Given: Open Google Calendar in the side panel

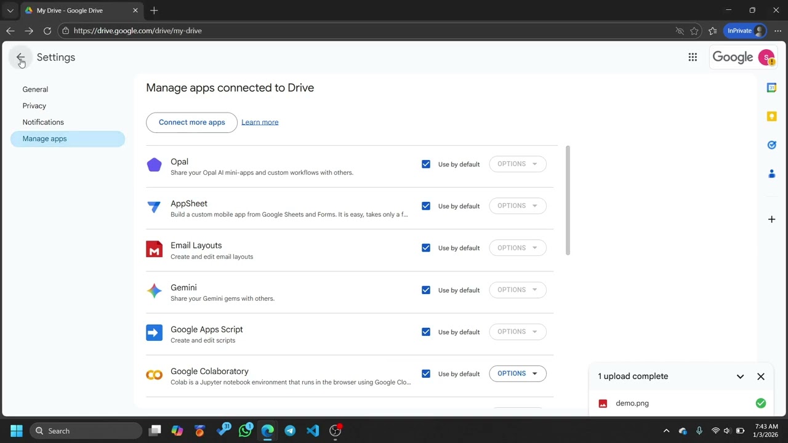Looking at the screenshot, I should pyautogui.click(x=771, y=88).
